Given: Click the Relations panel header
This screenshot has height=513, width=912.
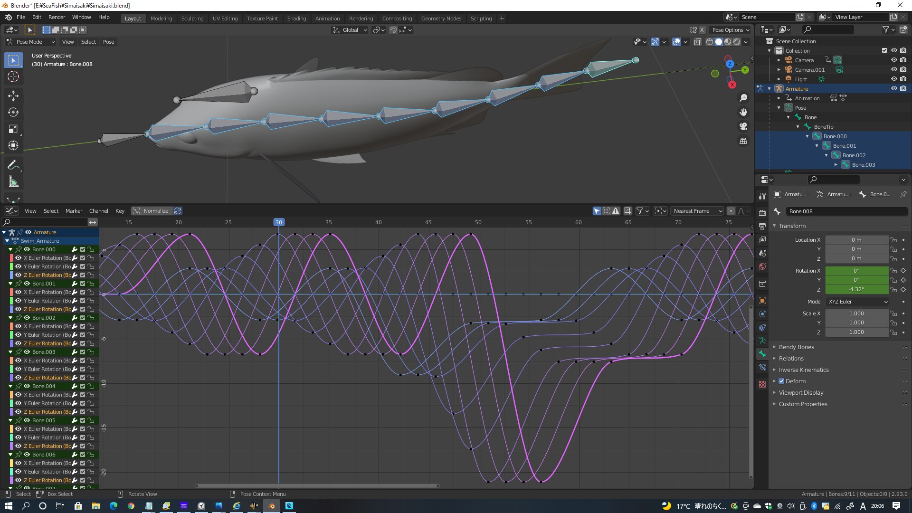Looking at the screenshot, I should point(791,359).
